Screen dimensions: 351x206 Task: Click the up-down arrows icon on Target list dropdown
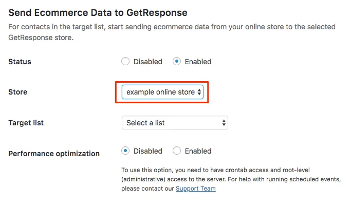[x=224, y=123]
